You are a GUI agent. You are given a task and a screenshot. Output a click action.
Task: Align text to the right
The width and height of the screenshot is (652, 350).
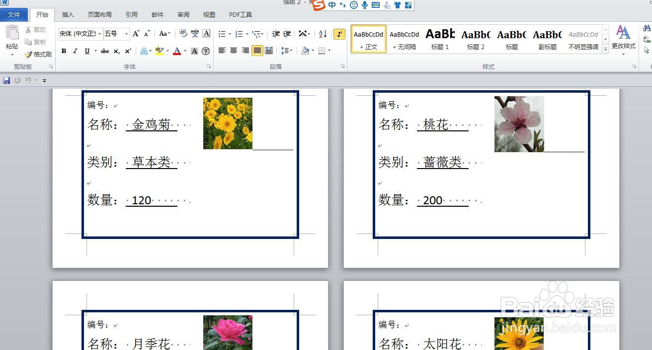click(245, 51)
